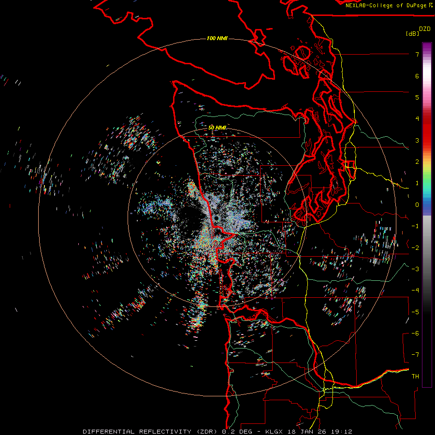The height and width of the screenshot is (435, 435).
Task: Click the 4 value on the color scale
Action: (417, 119)
